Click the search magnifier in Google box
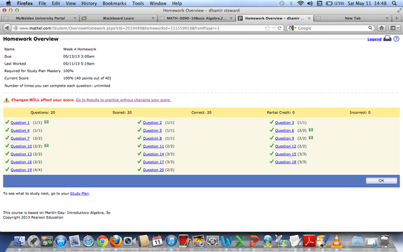403x252 pixels. tap(370, 28)
